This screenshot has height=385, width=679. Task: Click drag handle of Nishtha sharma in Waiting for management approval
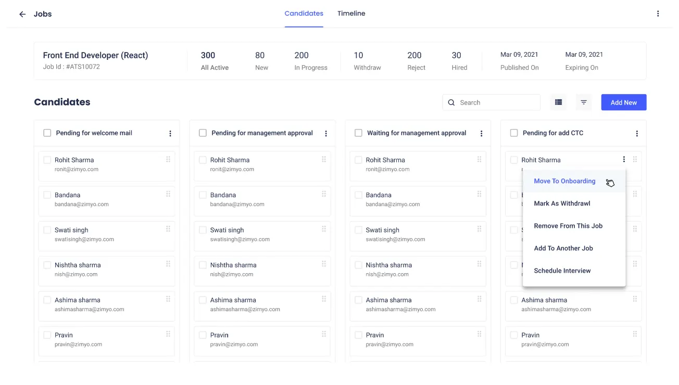coord(479,264)
